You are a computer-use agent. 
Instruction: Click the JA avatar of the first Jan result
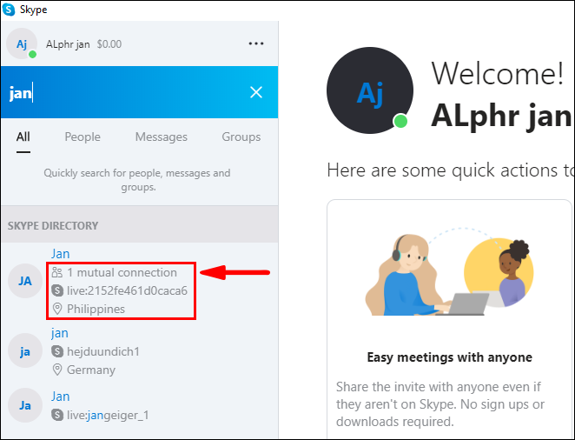click(x=25, y=281)
